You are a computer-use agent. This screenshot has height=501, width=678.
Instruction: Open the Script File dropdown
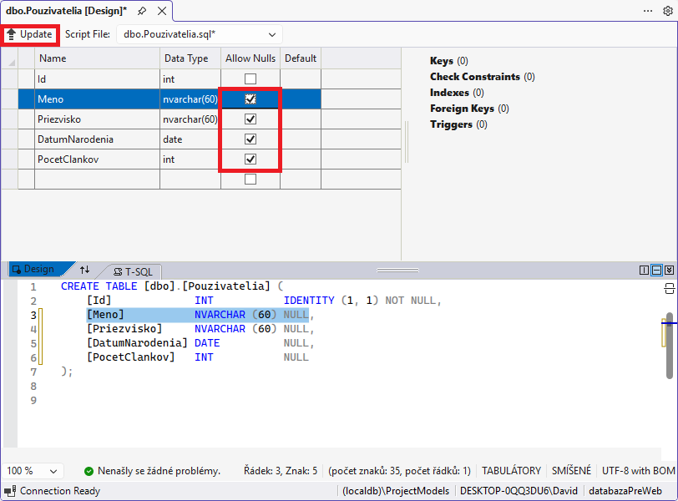pyautogui.click(x=200, y=34)
